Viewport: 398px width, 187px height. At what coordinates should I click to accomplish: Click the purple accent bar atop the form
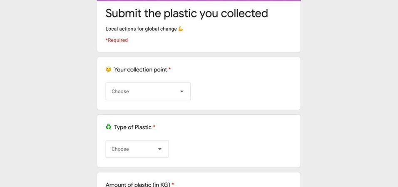199,0
